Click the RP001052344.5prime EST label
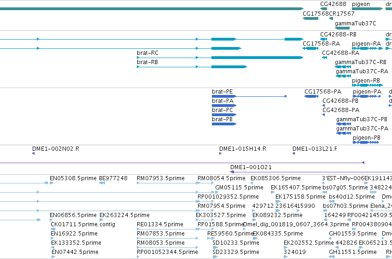The width and height of the screenshot is (392, 259). tap(168, 253)
